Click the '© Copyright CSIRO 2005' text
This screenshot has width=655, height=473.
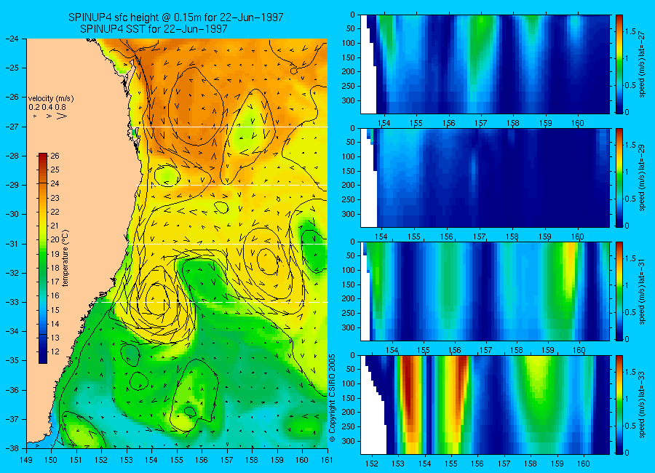pyautogui.click(x=332, y=398)
